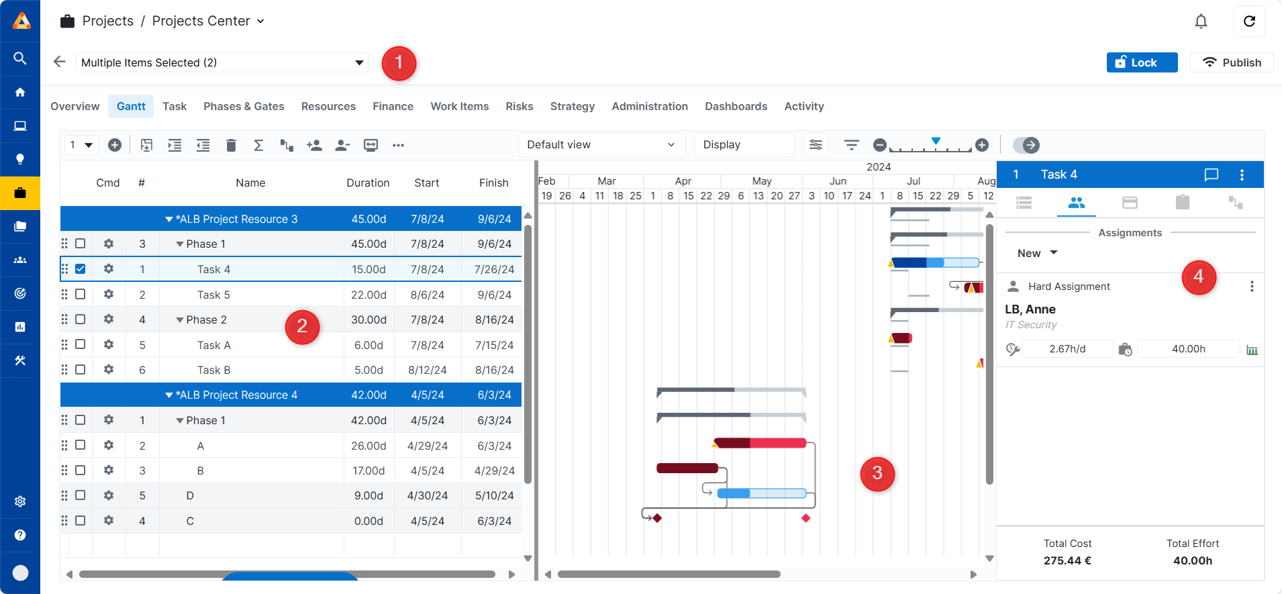Viewport: 1282px width, 594px height.
Task: Uncheck the Task 4 checkbox
Action: click(81, 269)
